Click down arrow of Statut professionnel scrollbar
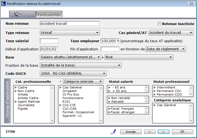197x138 pixels. click(191, 94)
